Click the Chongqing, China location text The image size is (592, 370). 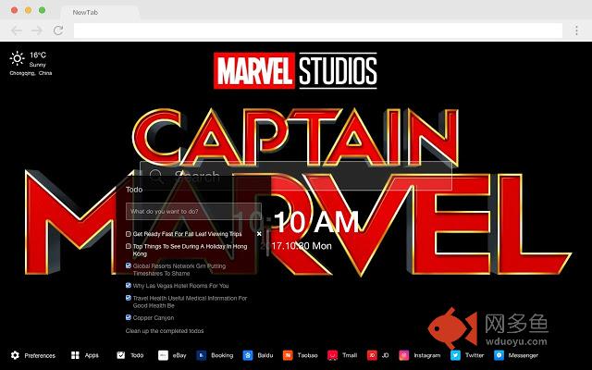[x=31, y=73]
